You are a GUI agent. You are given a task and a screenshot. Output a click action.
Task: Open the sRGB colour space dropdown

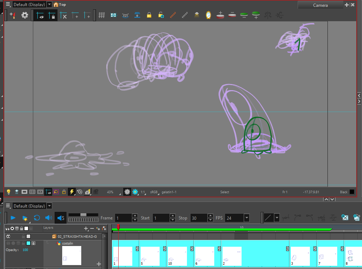tap(155, 192)
